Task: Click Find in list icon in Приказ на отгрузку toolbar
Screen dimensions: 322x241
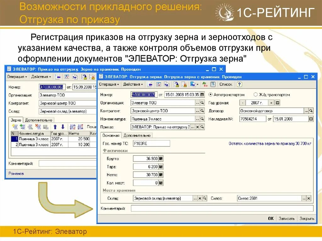Action: pos(58,77)
